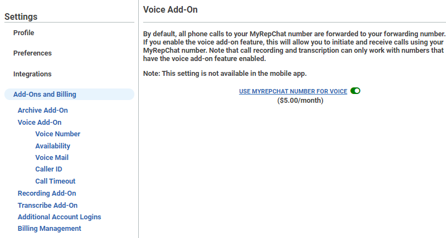Open the Preferences settings section
The image size is (446, 238).
(32, 53)
